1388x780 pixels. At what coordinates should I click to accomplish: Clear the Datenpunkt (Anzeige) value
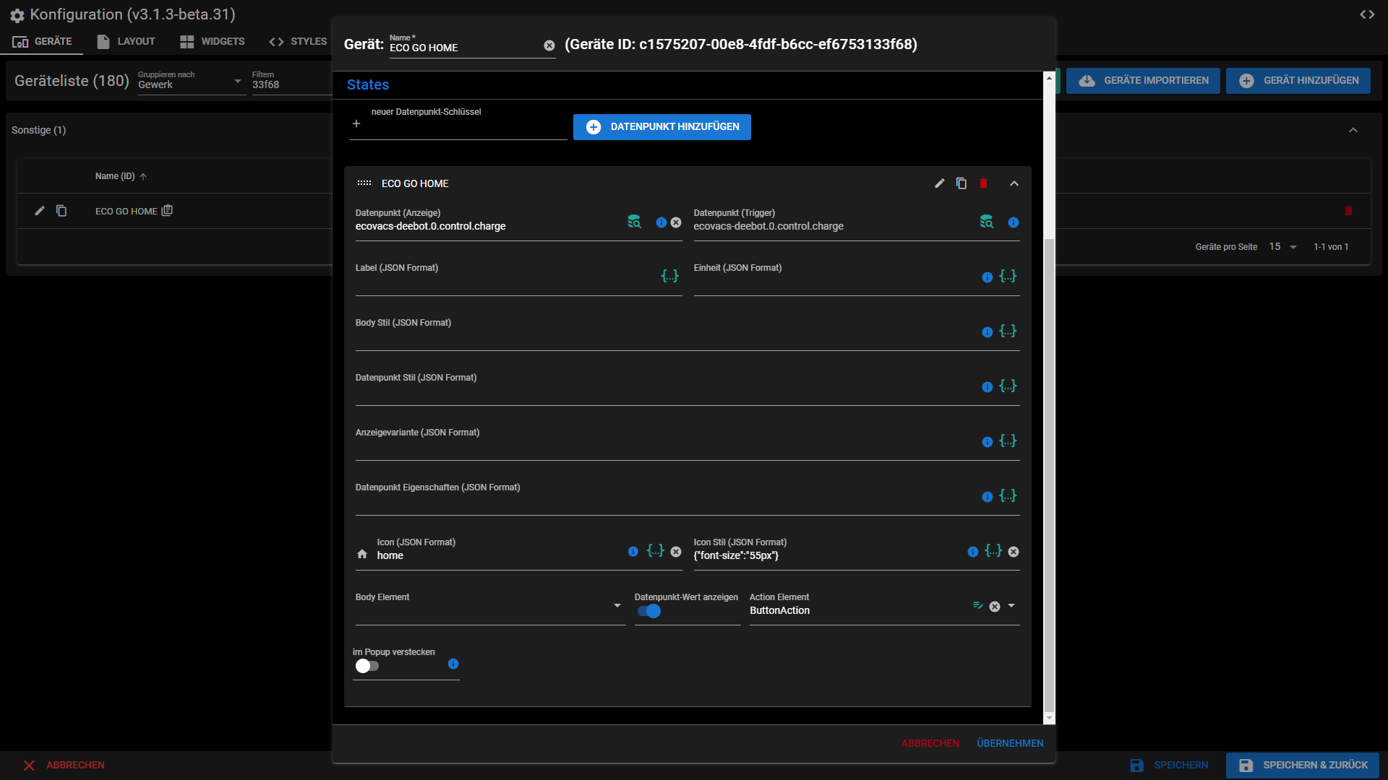pyautogui.click(x=676, y=222)
